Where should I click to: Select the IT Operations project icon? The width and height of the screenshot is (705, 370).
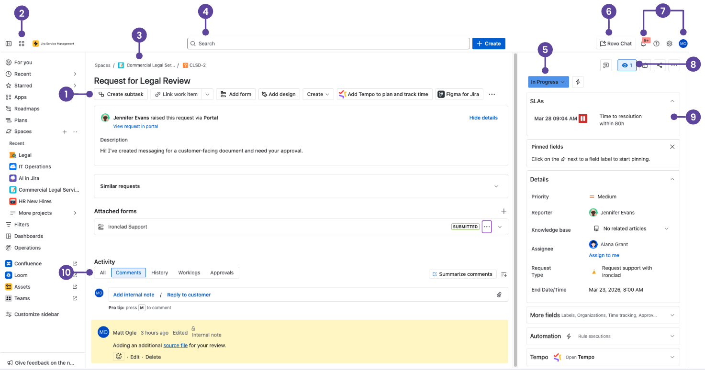12,166
